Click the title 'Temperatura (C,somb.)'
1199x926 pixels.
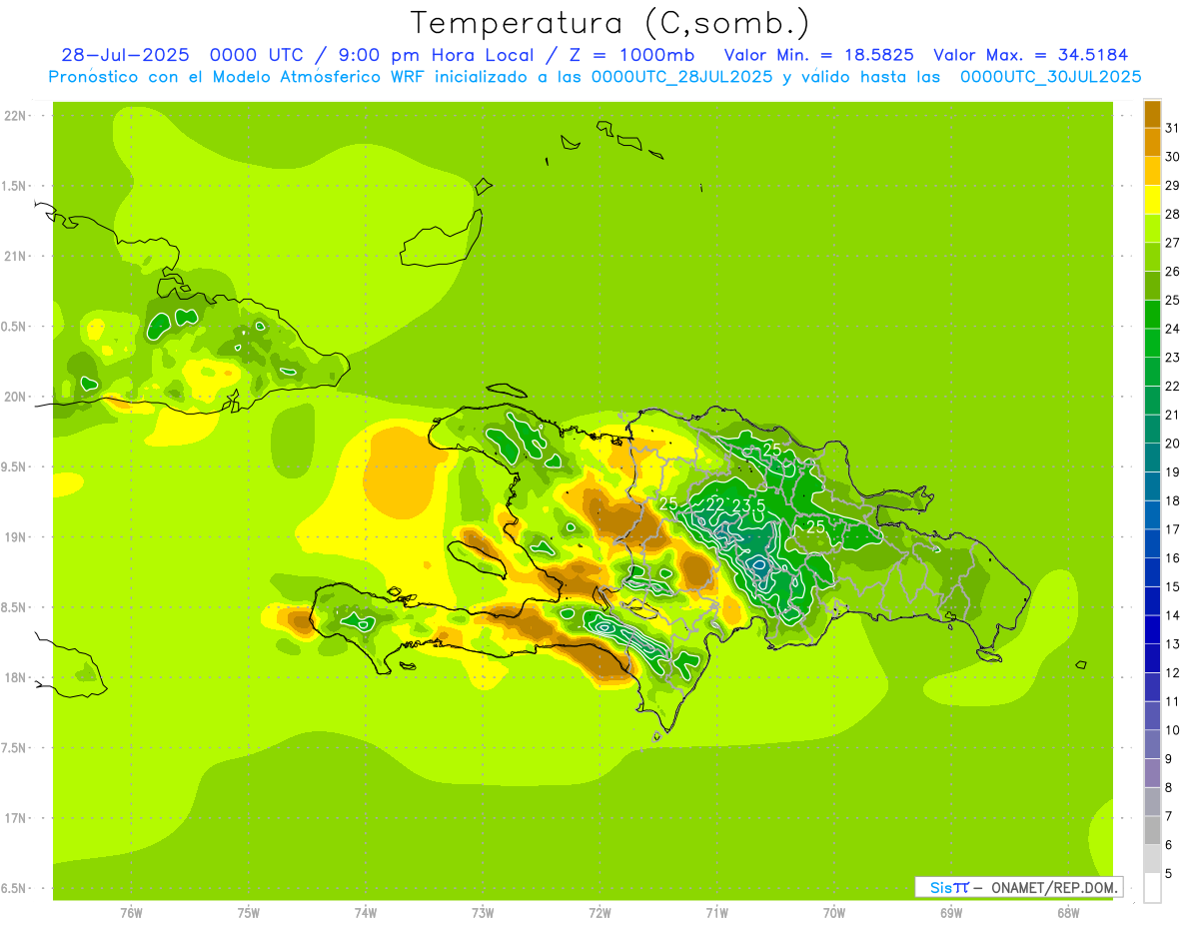click(610, 24)
